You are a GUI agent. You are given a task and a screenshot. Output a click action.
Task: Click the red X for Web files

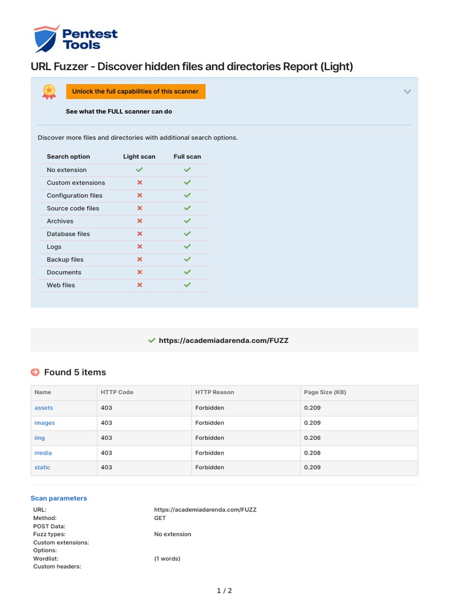click(x=139, y=285)
